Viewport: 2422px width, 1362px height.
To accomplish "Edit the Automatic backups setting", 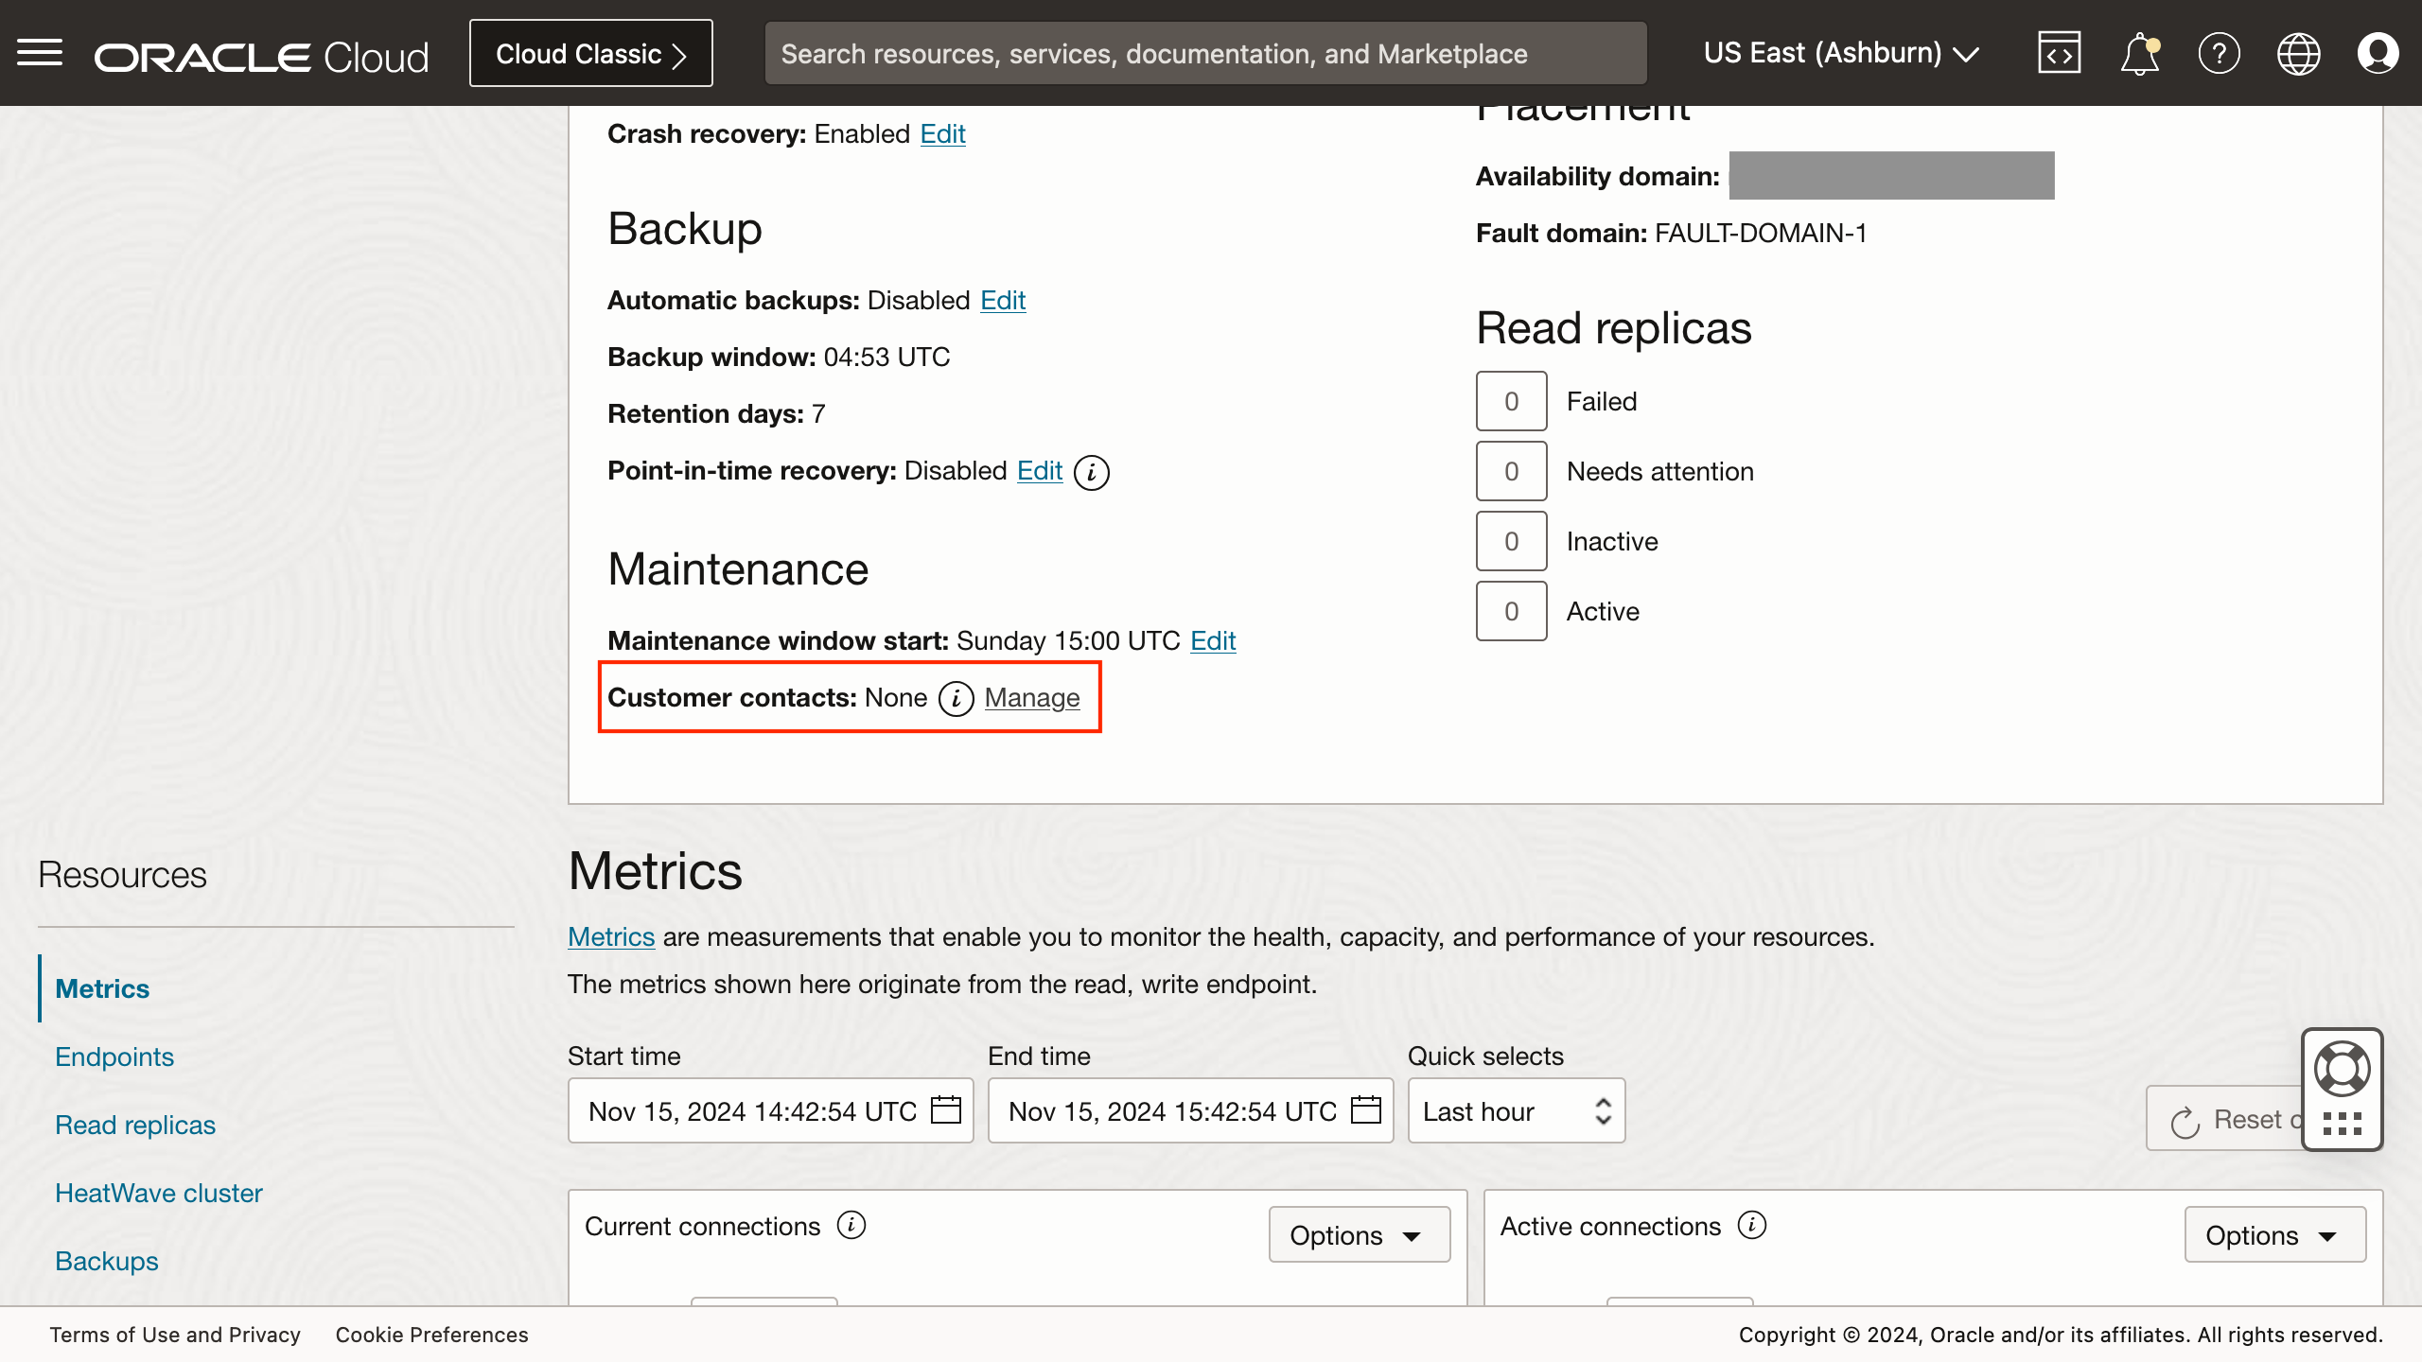I will (x=1002, y=301).
